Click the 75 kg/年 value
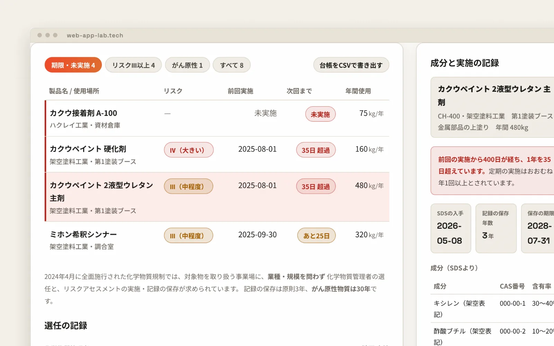Image resolution: width=554 pixels, height=346 pixels. (x=372, y=113)
